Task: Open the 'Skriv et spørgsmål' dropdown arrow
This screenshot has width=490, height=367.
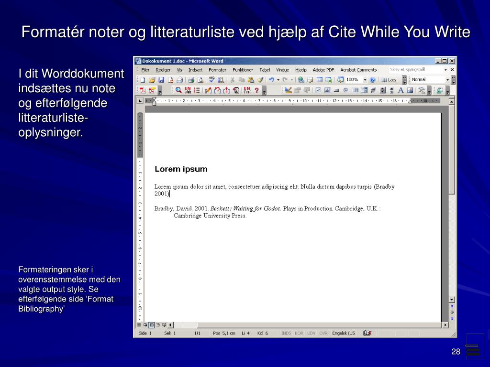Action: point(445,70)
